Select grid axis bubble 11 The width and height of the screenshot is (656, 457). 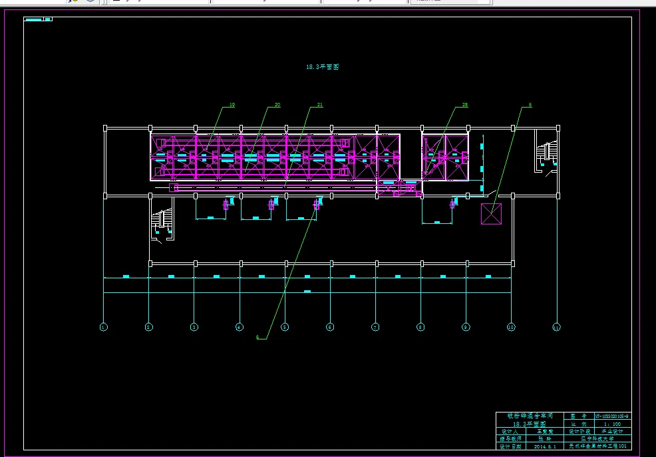coord(556,327)
